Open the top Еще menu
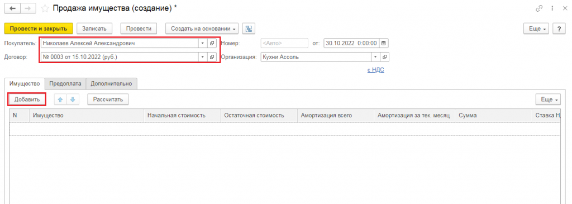The width and height of the screenshot is (572, 204). pyautogui.click(x=536, y=29)
